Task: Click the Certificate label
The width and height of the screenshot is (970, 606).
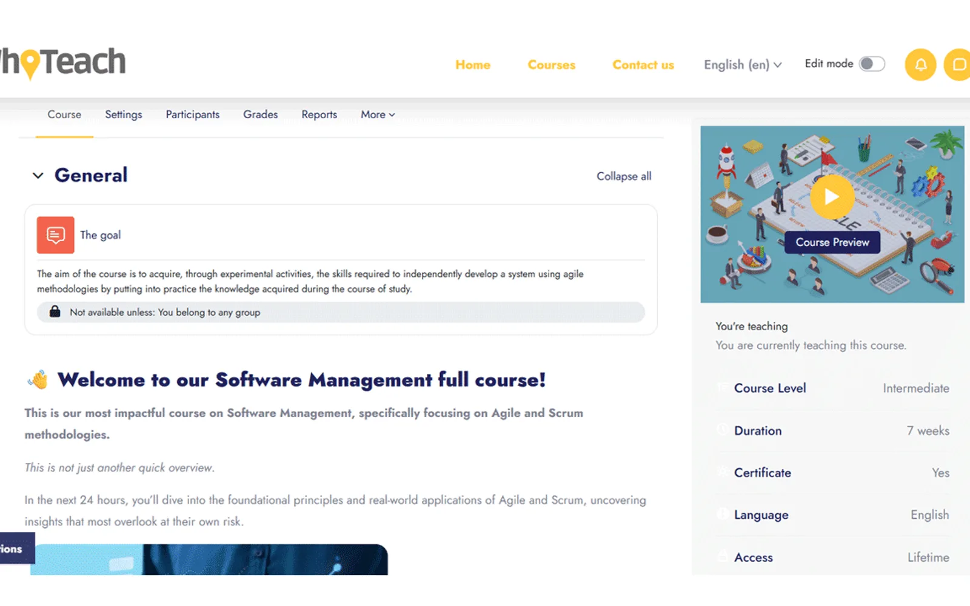Action: pyautogui.click(x=763, y=473)
